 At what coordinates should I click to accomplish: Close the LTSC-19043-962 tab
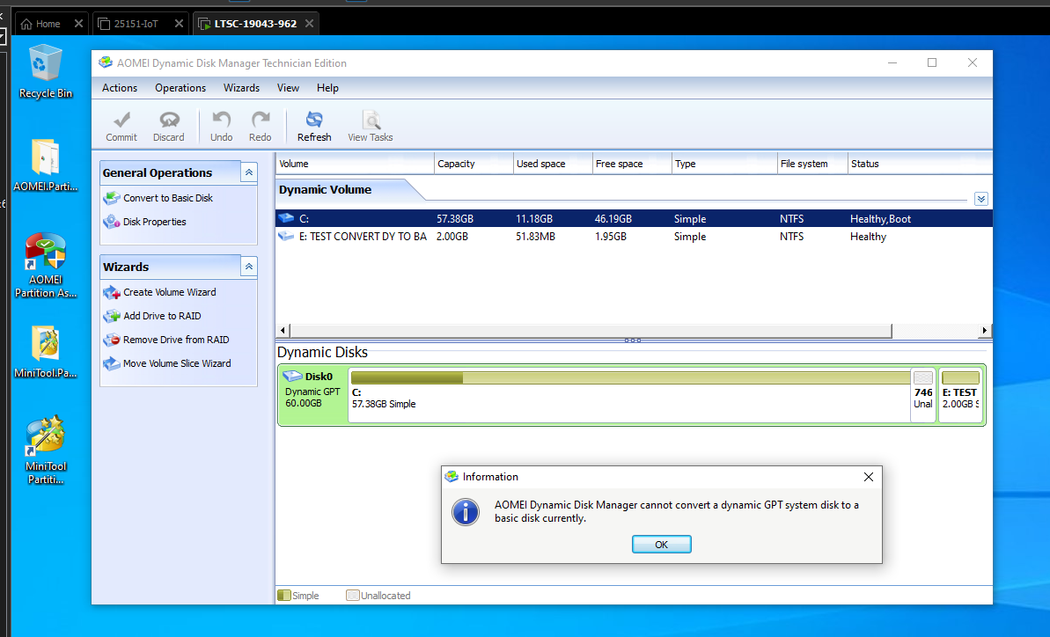[x=310, y=24]
